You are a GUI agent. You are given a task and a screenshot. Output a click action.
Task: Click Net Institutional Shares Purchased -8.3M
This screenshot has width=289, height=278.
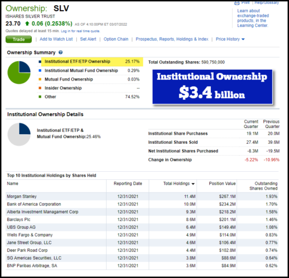(253, 151)
